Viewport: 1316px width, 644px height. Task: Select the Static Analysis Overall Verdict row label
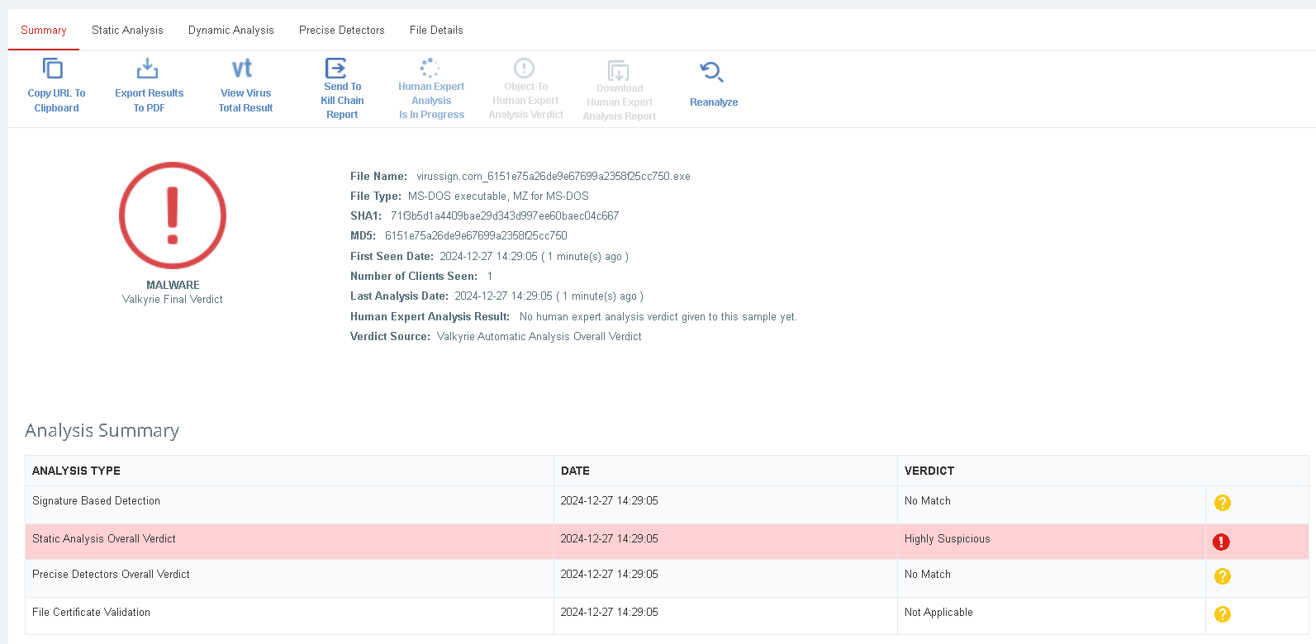[104, 538]
